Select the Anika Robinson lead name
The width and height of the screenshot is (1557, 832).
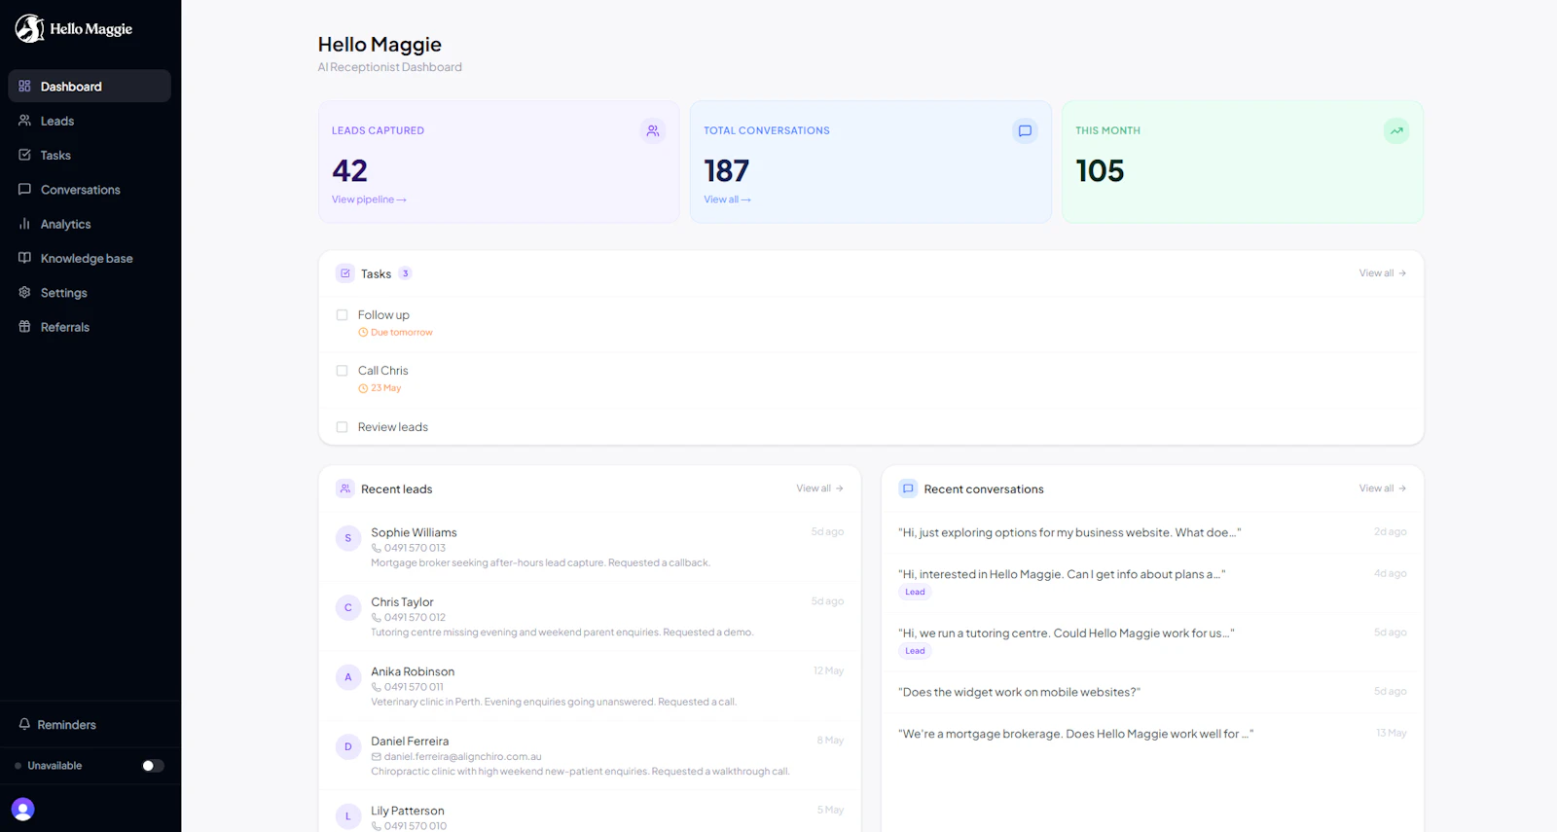413,671
